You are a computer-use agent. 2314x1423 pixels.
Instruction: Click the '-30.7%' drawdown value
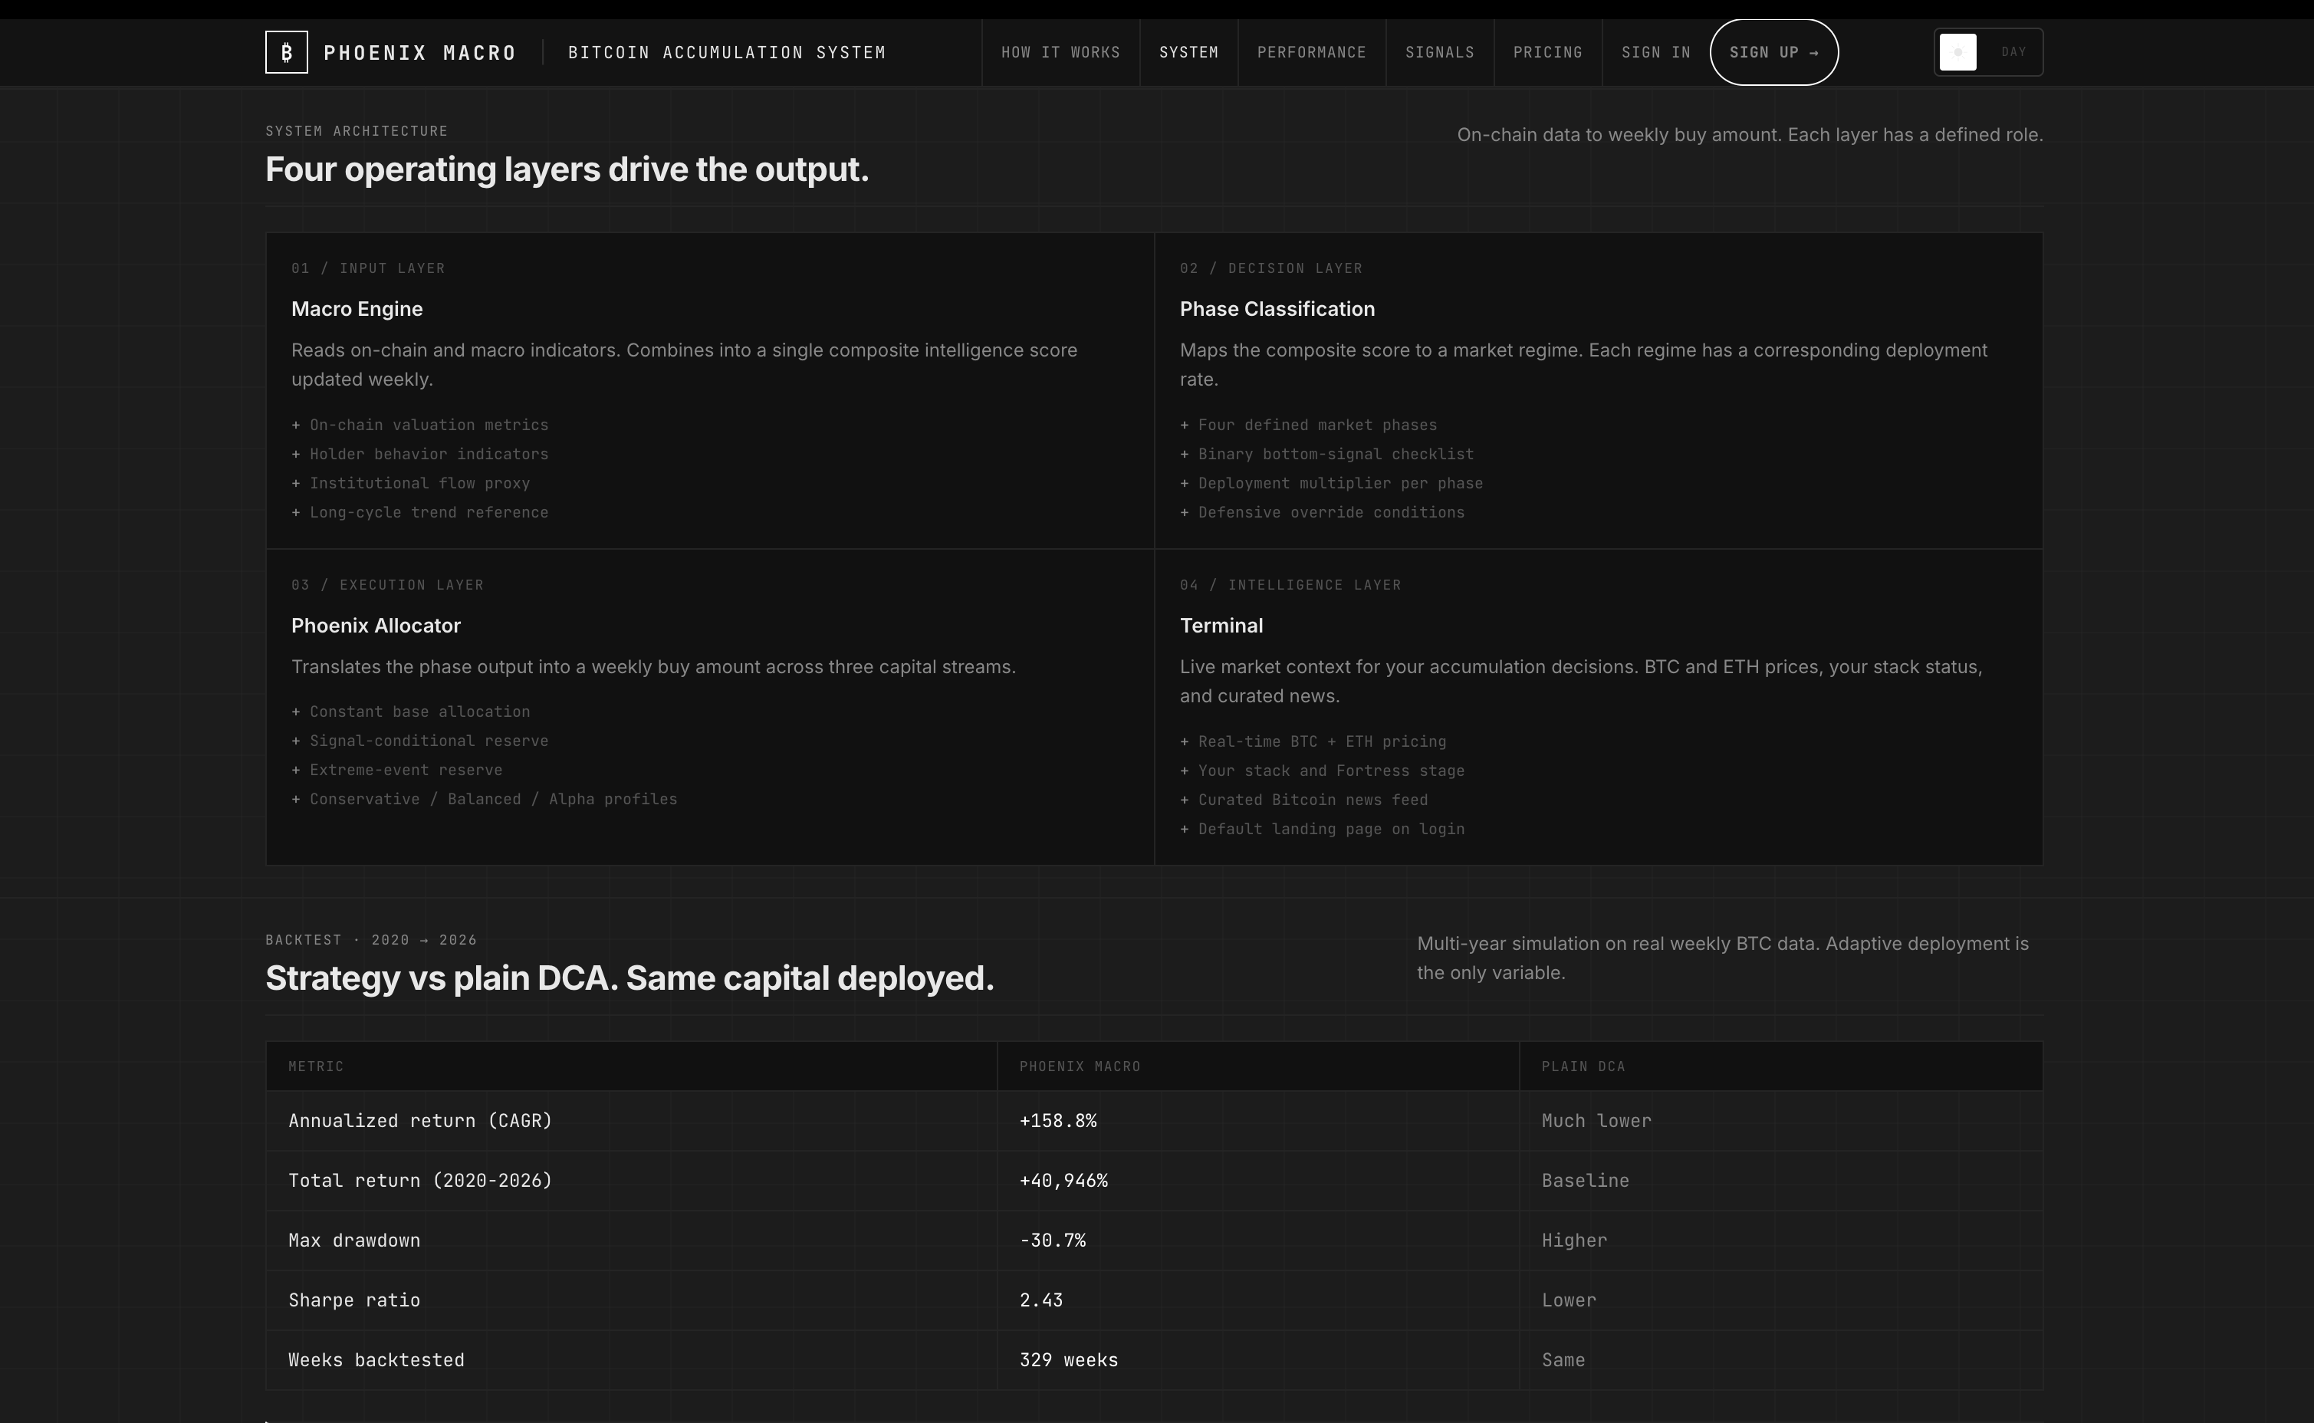click(x=1053, y=1241)
